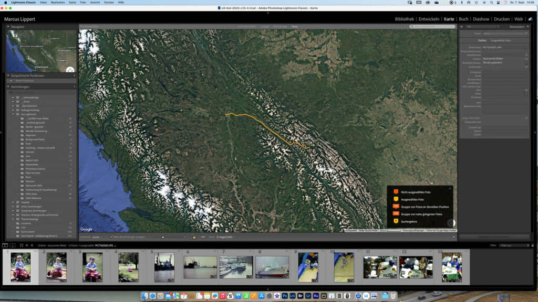Open the Foto menu in menu bar
The height and width of the screenshot is (302, 538).
coord(83,3)
